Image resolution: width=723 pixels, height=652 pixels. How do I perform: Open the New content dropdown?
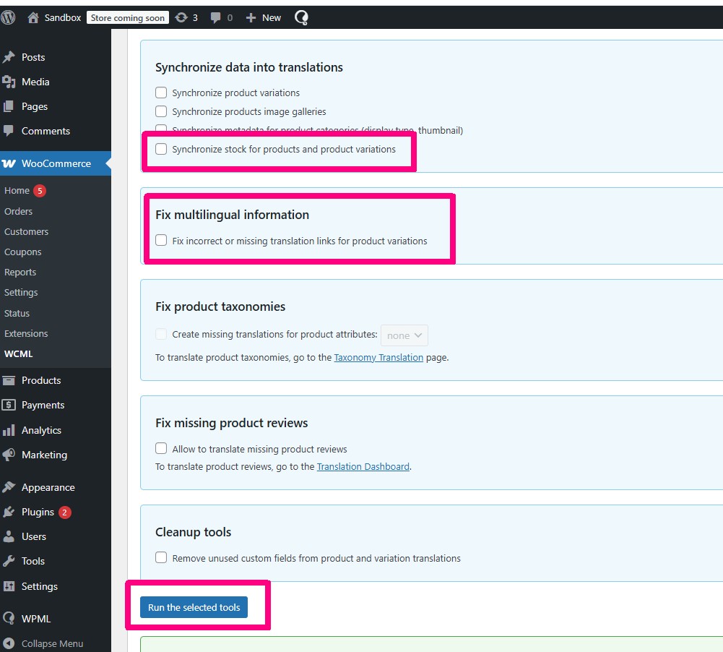pos(264,17)
